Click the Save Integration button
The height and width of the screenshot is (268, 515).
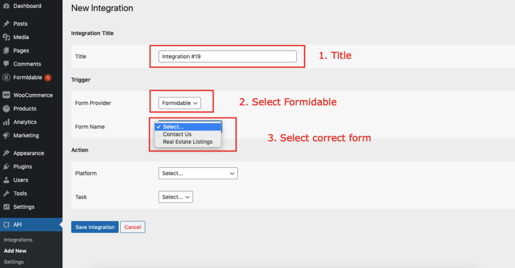click(x=95, y=227)
